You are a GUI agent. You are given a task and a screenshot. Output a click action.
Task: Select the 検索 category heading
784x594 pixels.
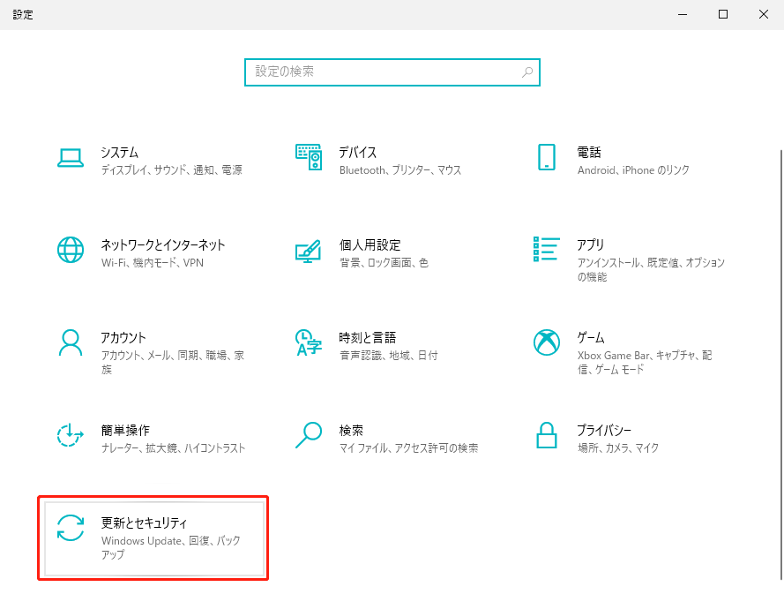pyautogui.click(x=351, y=430)
